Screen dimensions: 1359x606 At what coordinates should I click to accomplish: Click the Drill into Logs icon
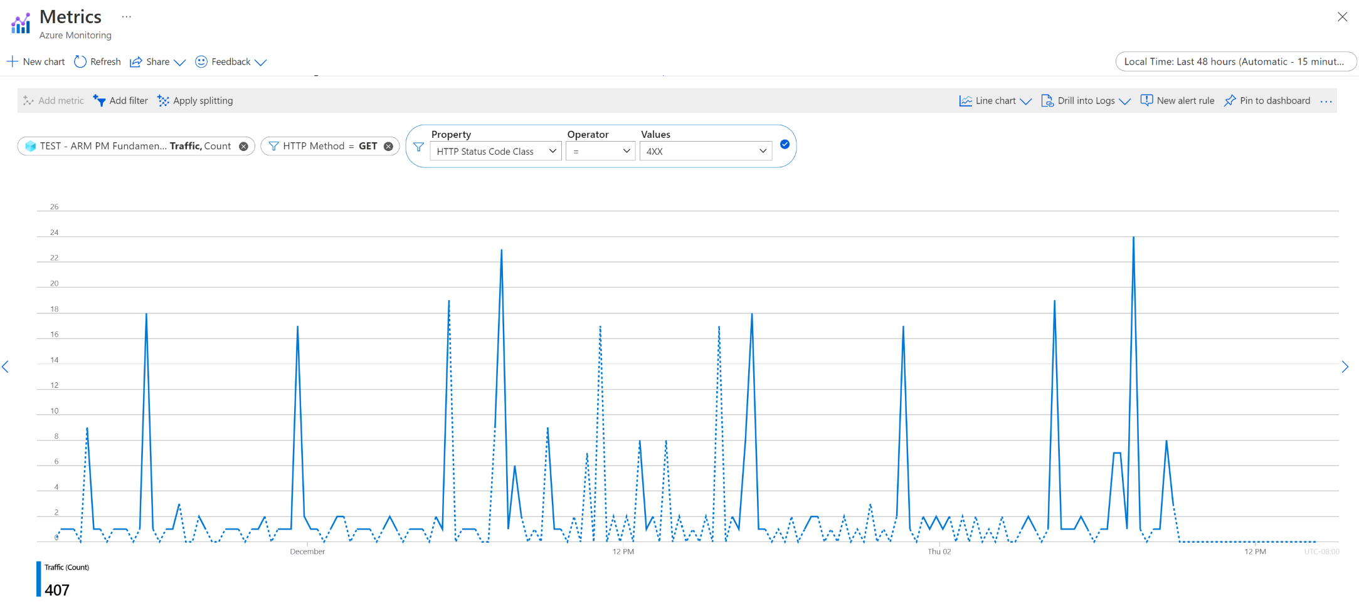pos(1047,100)
